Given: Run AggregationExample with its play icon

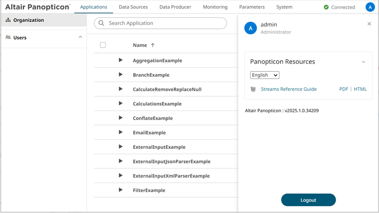Looking at the screenshot, I should (x=120, y=60).
